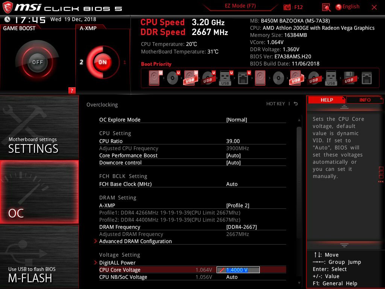The image size is (385, 289).
Task: Change language via English label
Action: click(351, 7)
